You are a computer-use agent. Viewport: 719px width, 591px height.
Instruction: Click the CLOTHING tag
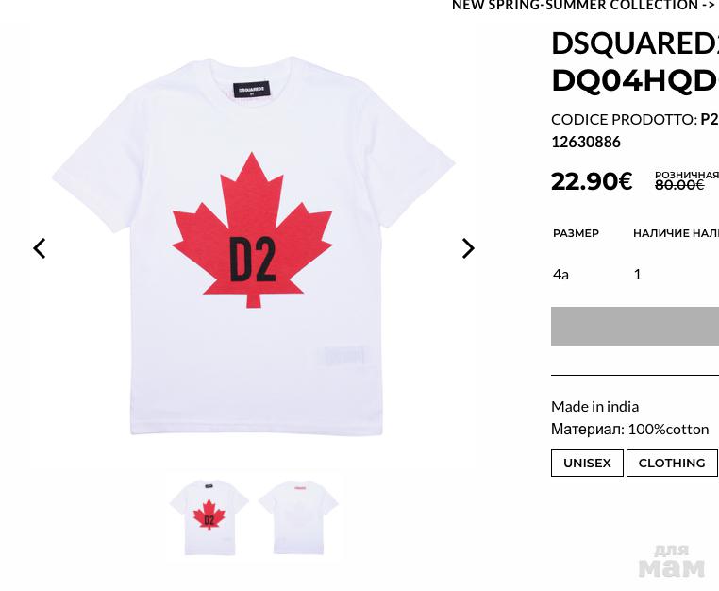point(671,463)
